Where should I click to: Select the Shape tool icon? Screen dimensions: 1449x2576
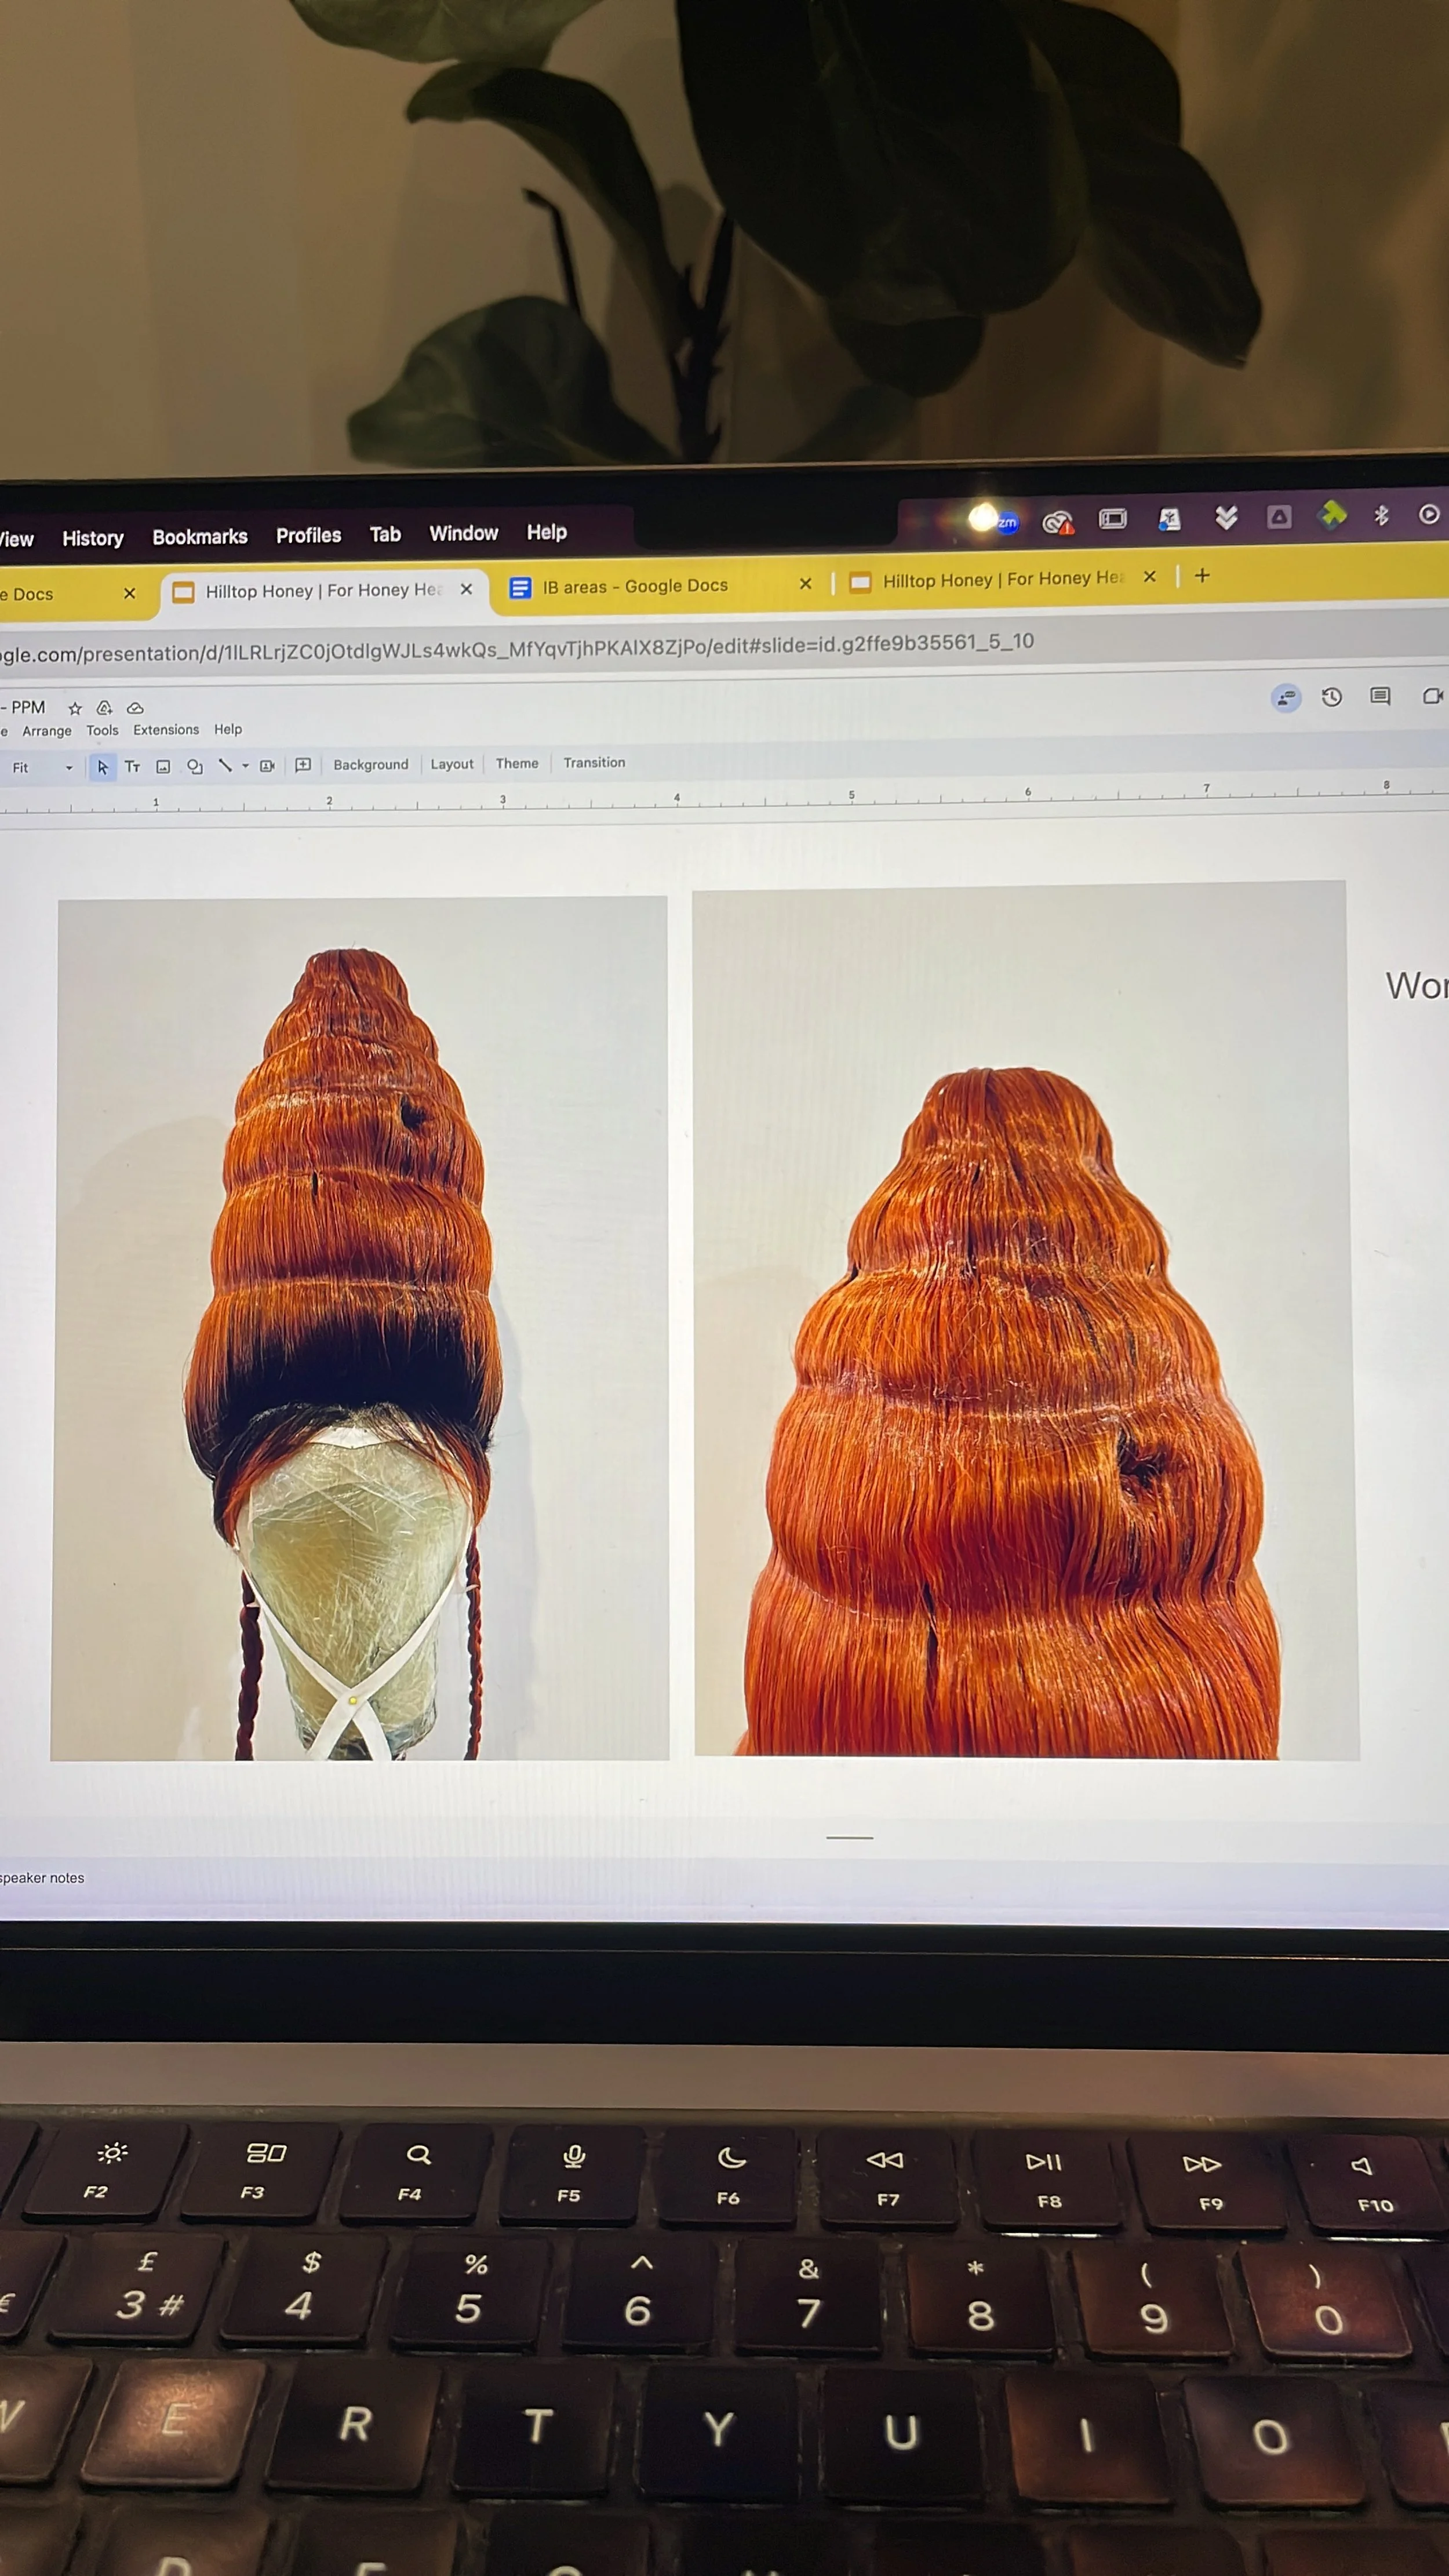(195, 767)
